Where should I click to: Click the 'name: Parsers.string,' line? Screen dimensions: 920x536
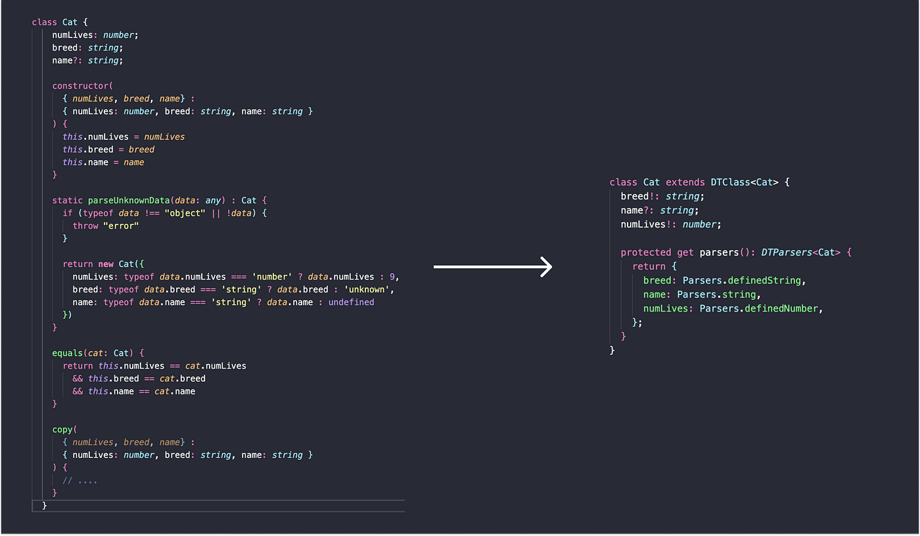pyautogui.click(x=702, y=295)
